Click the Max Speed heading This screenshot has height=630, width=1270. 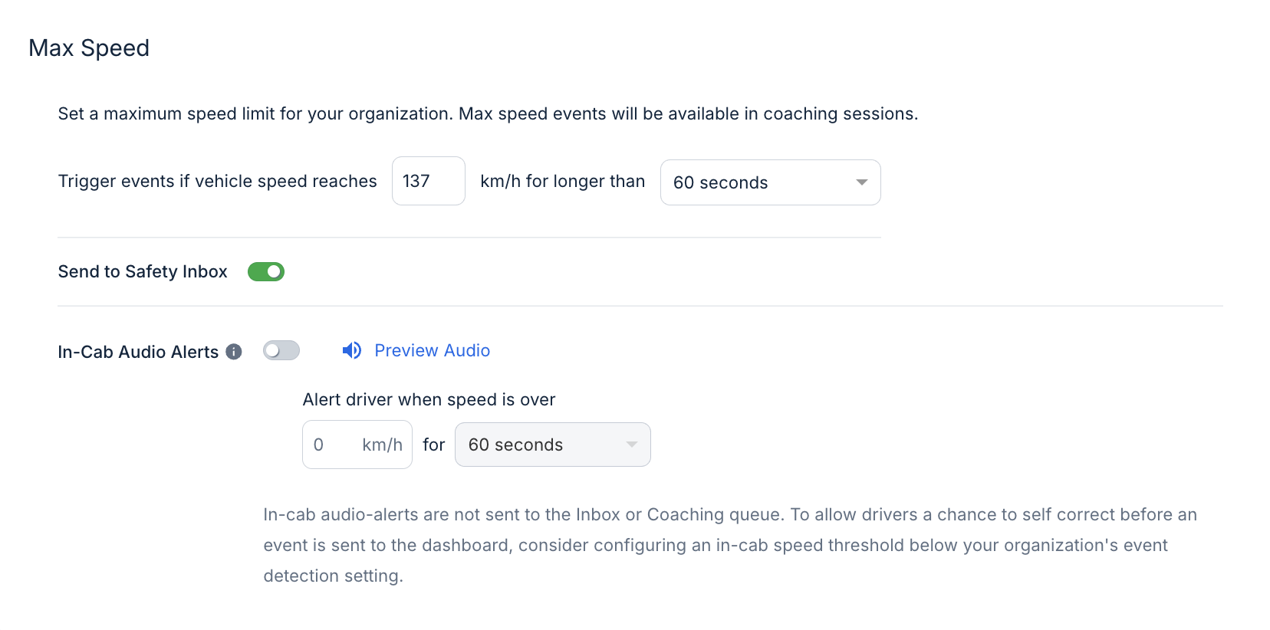[89, 48]
